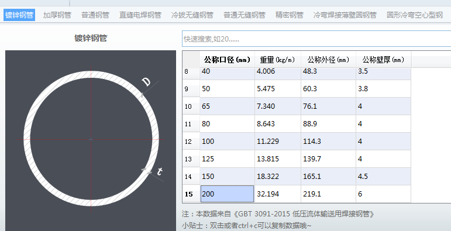Click the 镀锌钢管 diagram title
This screenshot has width=451, height=231.
[91, 38]
